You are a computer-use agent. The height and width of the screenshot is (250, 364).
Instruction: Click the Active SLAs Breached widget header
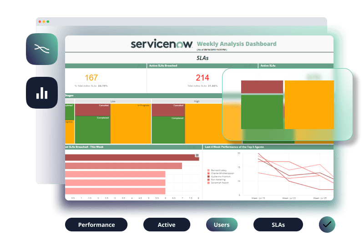(x=202, y=66)
